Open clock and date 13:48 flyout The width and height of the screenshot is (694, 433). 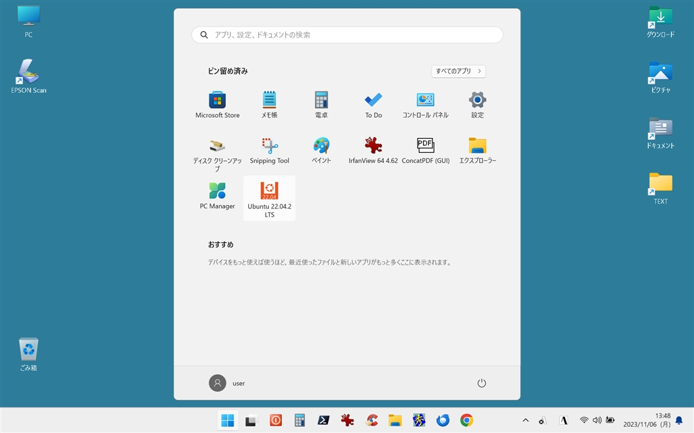click(x=647, y=420)
